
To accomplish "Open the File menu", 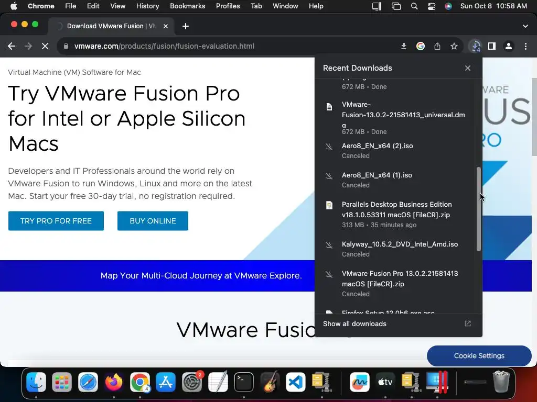I will 71,6.
